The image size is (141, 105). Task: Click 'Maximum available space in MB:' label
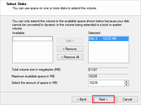(x=33, y=76)
